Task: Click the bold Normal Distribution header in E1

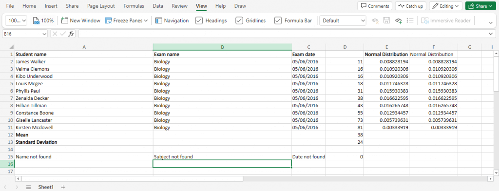Action: click(x=386, y=55)
